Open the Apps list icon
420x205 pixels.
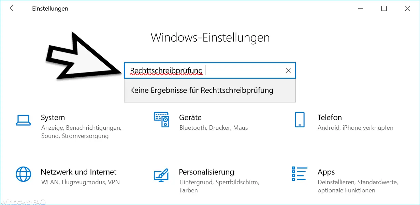click(x=299, y=174)
